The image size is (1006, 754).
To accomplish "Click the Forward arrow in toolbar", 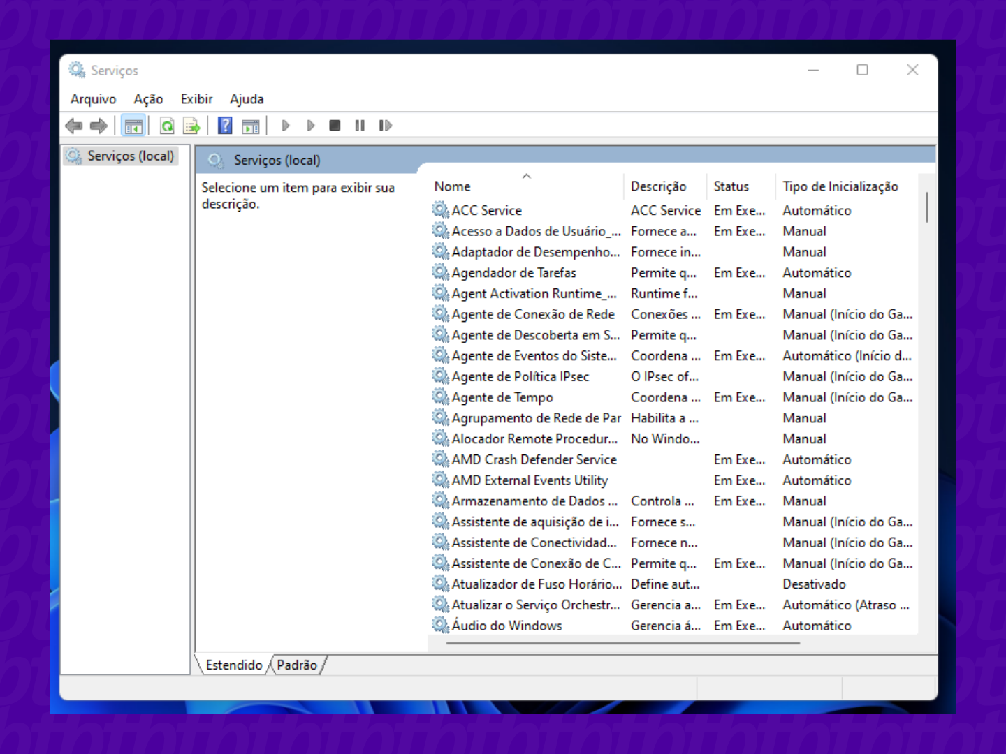I will (99, 126).
